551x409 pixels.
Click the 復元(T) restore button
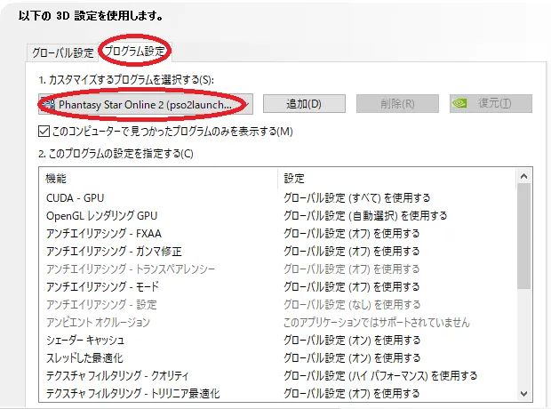(x=491, y=103)
